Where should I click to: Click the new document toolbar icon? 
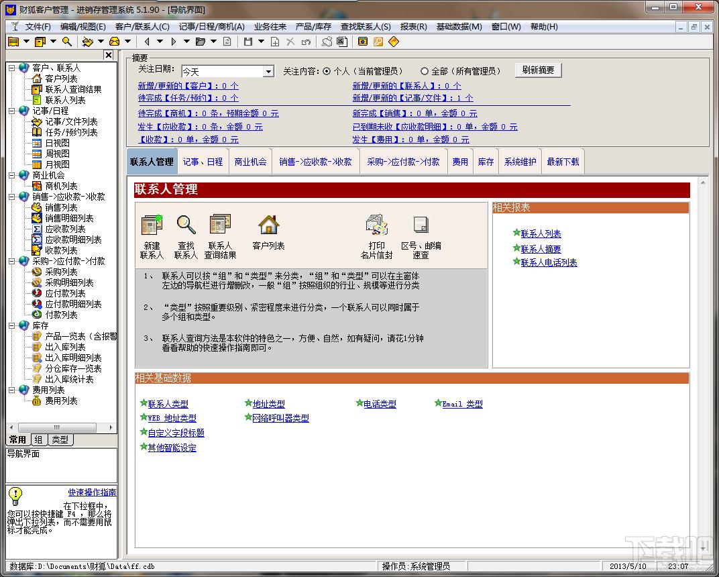[x=275, y=42]
